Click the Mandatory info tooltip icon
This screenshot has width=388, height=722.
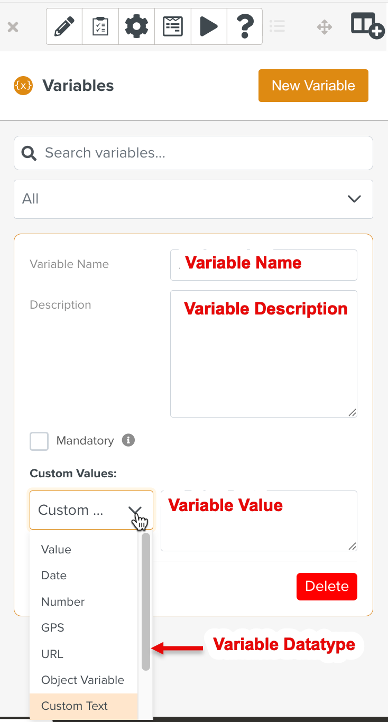127,440
